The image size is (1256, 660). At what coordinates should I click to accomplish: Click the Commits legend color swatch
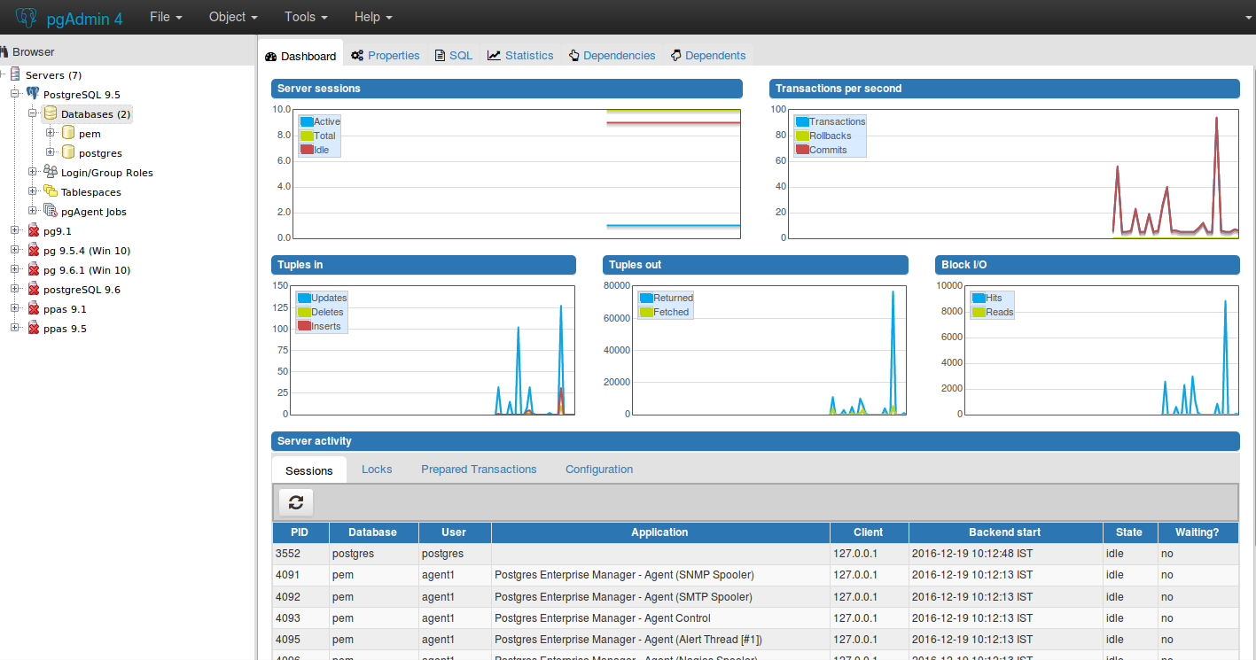click(x=802, y=150)
